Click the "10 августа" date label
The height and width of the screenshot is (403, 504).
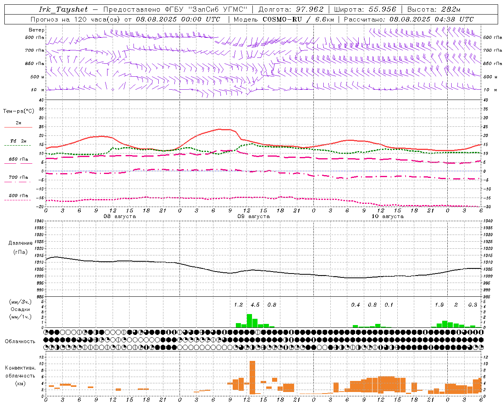point(387,216)
